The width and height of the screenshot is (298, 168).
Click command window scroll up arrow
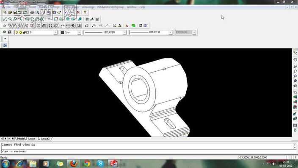pyautogui.click(x=295, y=145)
